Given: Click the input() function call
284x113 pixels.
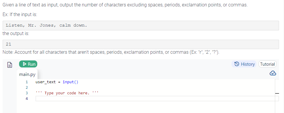Looking at the screenshot, I should 70,82.
